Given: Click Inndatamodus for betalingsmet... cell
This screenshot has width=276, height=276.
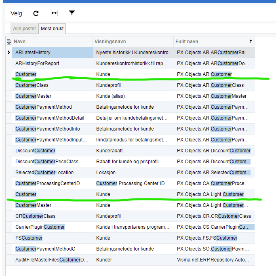Looking at the screenshot, I should (133, 140).
